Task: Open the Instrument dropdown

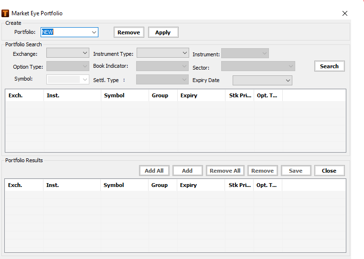Action: coord(245,53)
